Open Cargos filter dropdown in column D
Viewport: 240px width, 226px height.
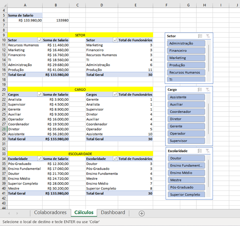[x=115, y=94]
